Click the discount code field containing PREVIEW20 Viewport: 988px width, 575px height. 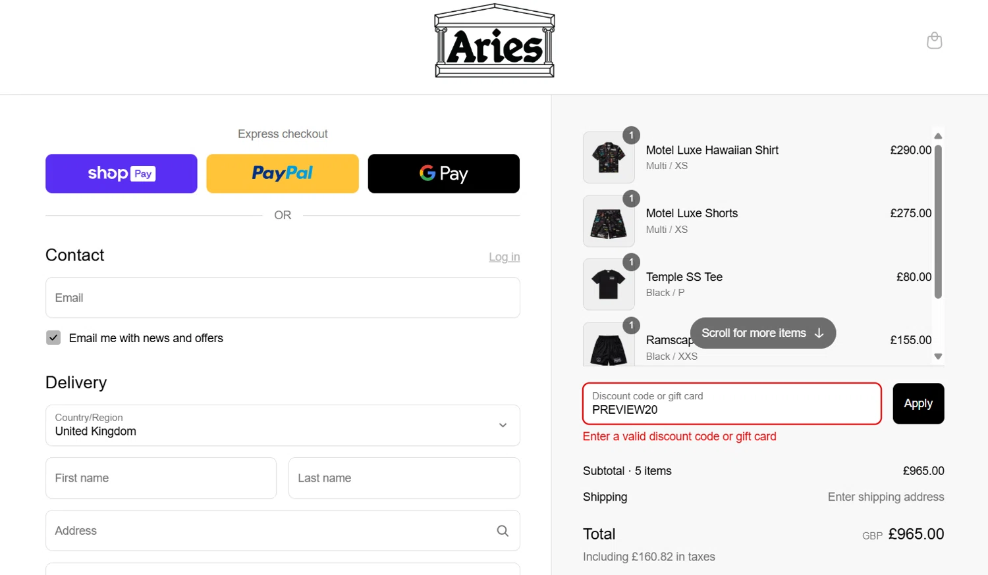732,403
